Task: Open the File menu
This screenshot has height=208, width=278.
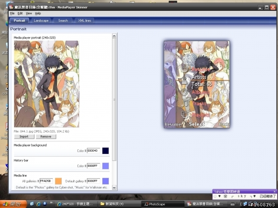Action: [x=12, y=13]
